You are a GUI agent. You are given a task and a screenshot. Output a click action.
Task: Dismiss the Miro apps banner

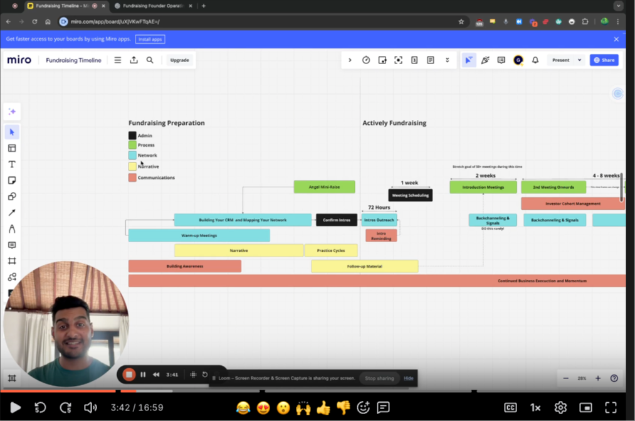616,40
